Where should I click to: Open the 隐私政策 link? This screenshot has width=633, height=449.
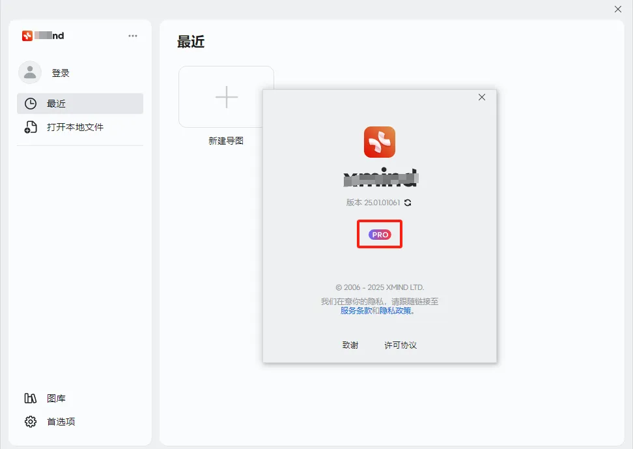tap(395, 310)
